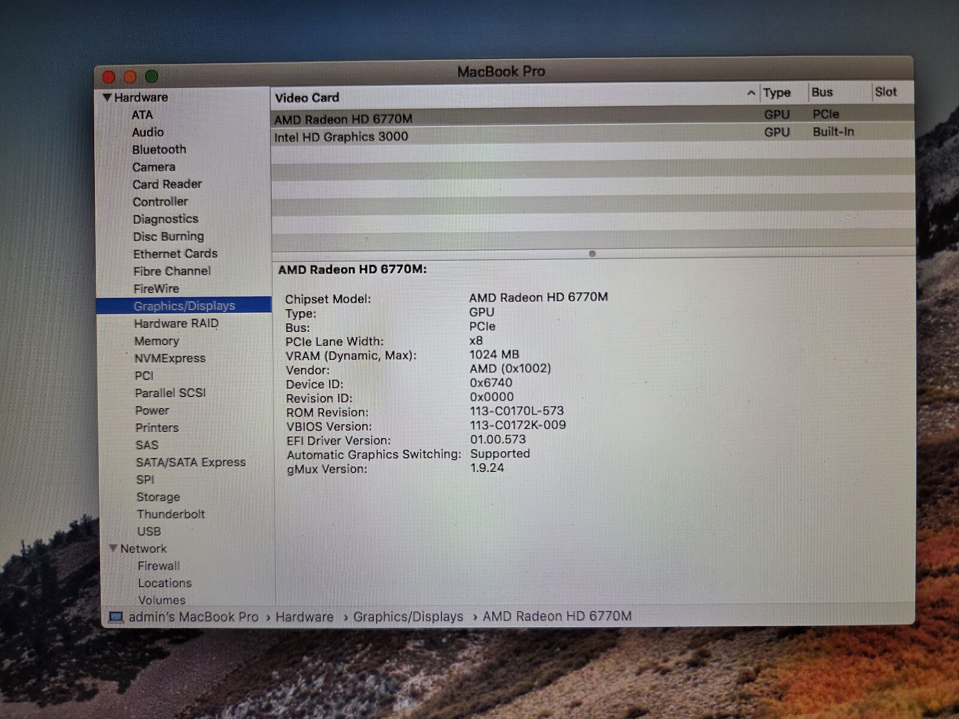Click the computer icon in path bar

tap(116, 617)
